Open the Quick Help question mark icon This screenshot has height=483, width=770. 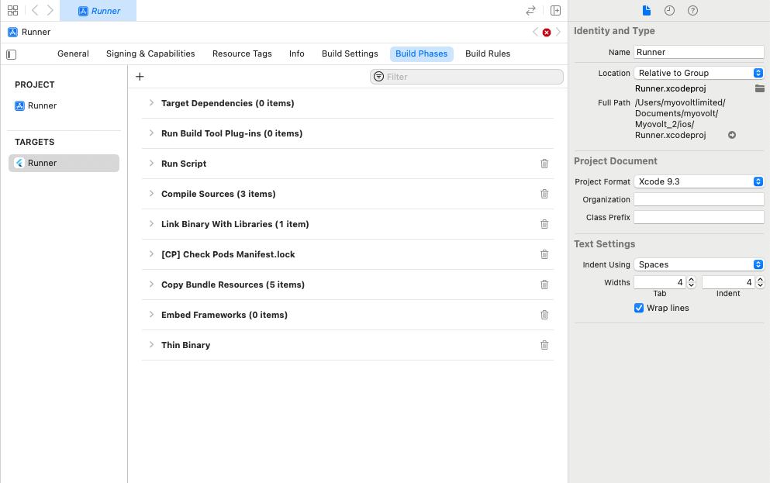click(692, 10)
